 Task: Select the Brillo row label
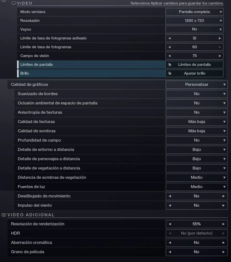coord(25,73)
